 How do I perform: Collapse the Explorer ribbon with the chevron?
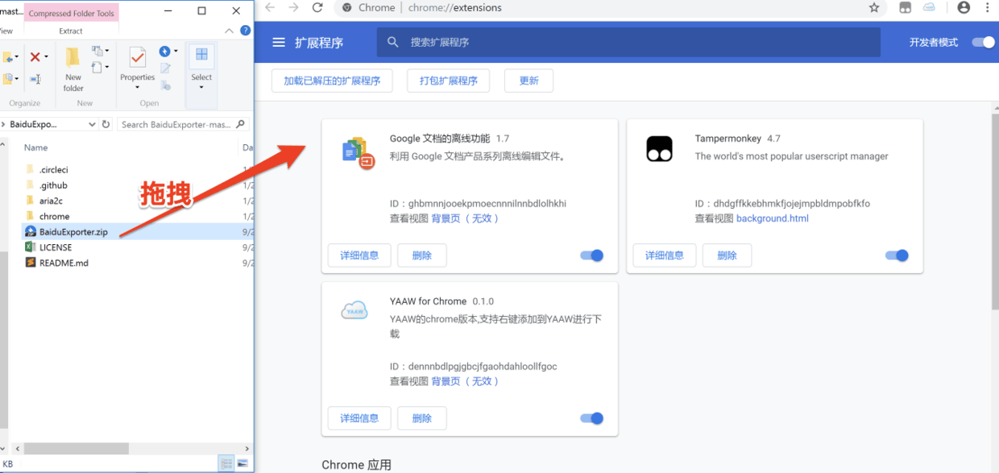pyautogui.click(x=230, y=31)
